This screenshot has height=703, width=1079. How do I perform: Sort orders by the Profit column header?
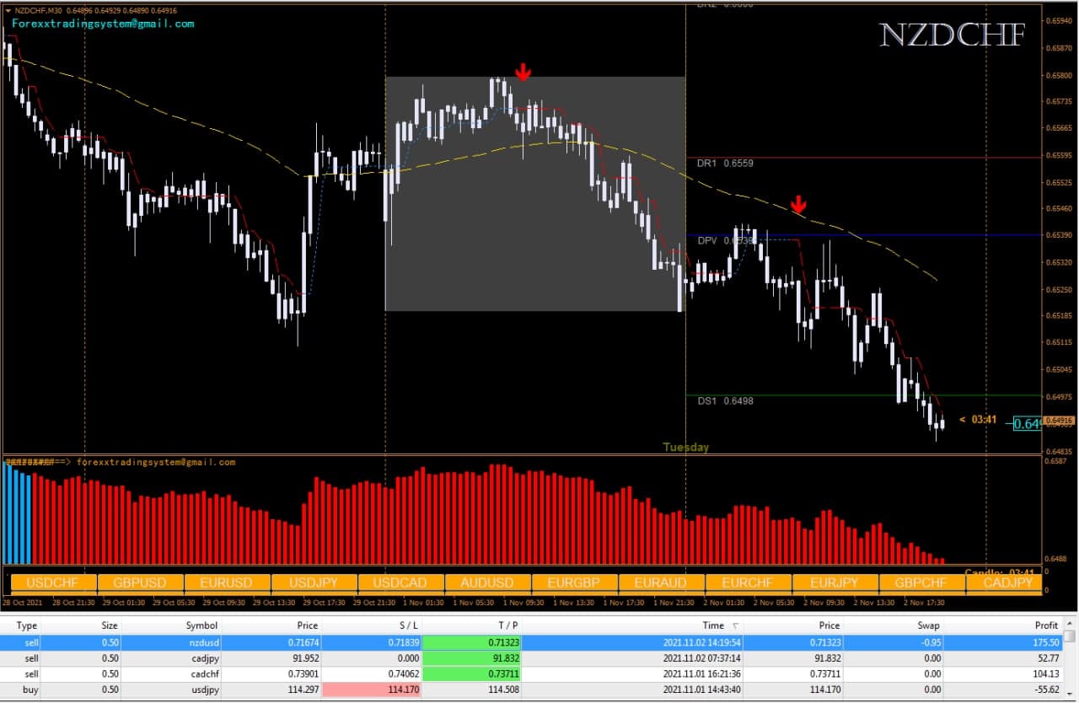tap(1045, 625)
